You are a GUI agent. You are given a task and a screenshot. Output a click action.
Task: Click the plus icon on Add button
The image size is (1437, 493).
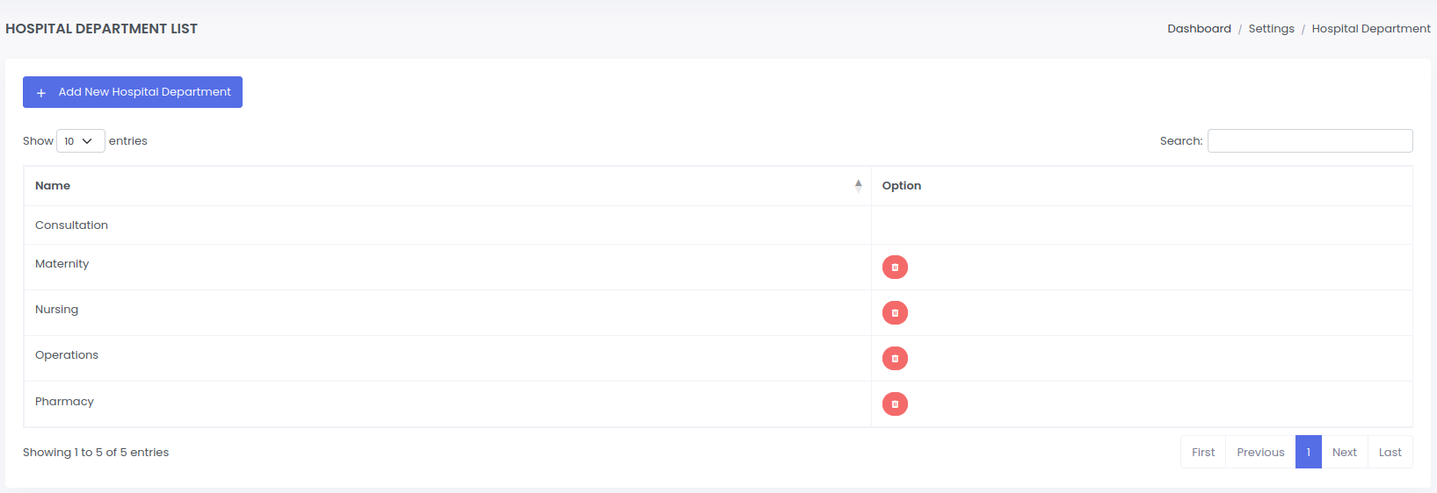41,93
